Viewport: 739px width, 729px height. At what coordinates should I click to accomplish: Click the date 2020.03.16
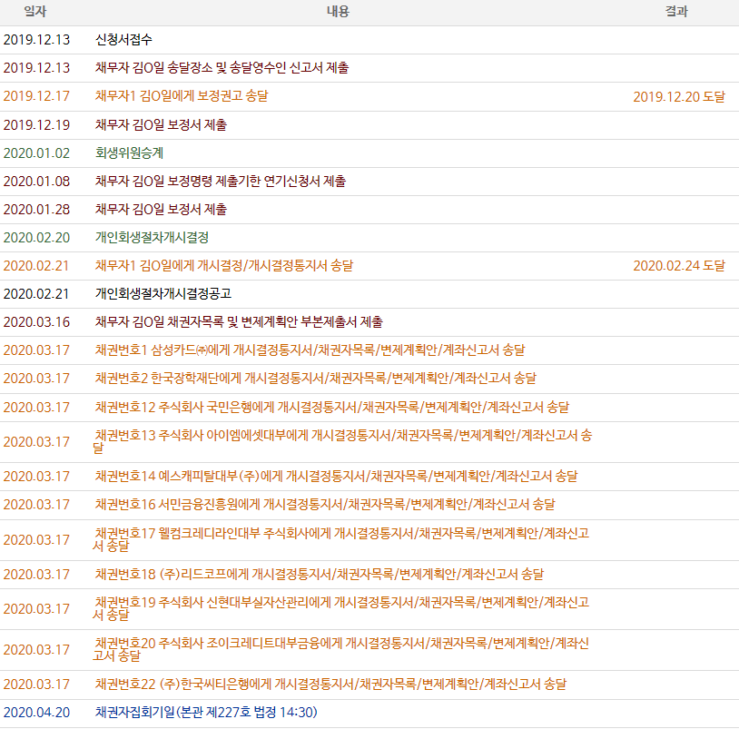36,322
